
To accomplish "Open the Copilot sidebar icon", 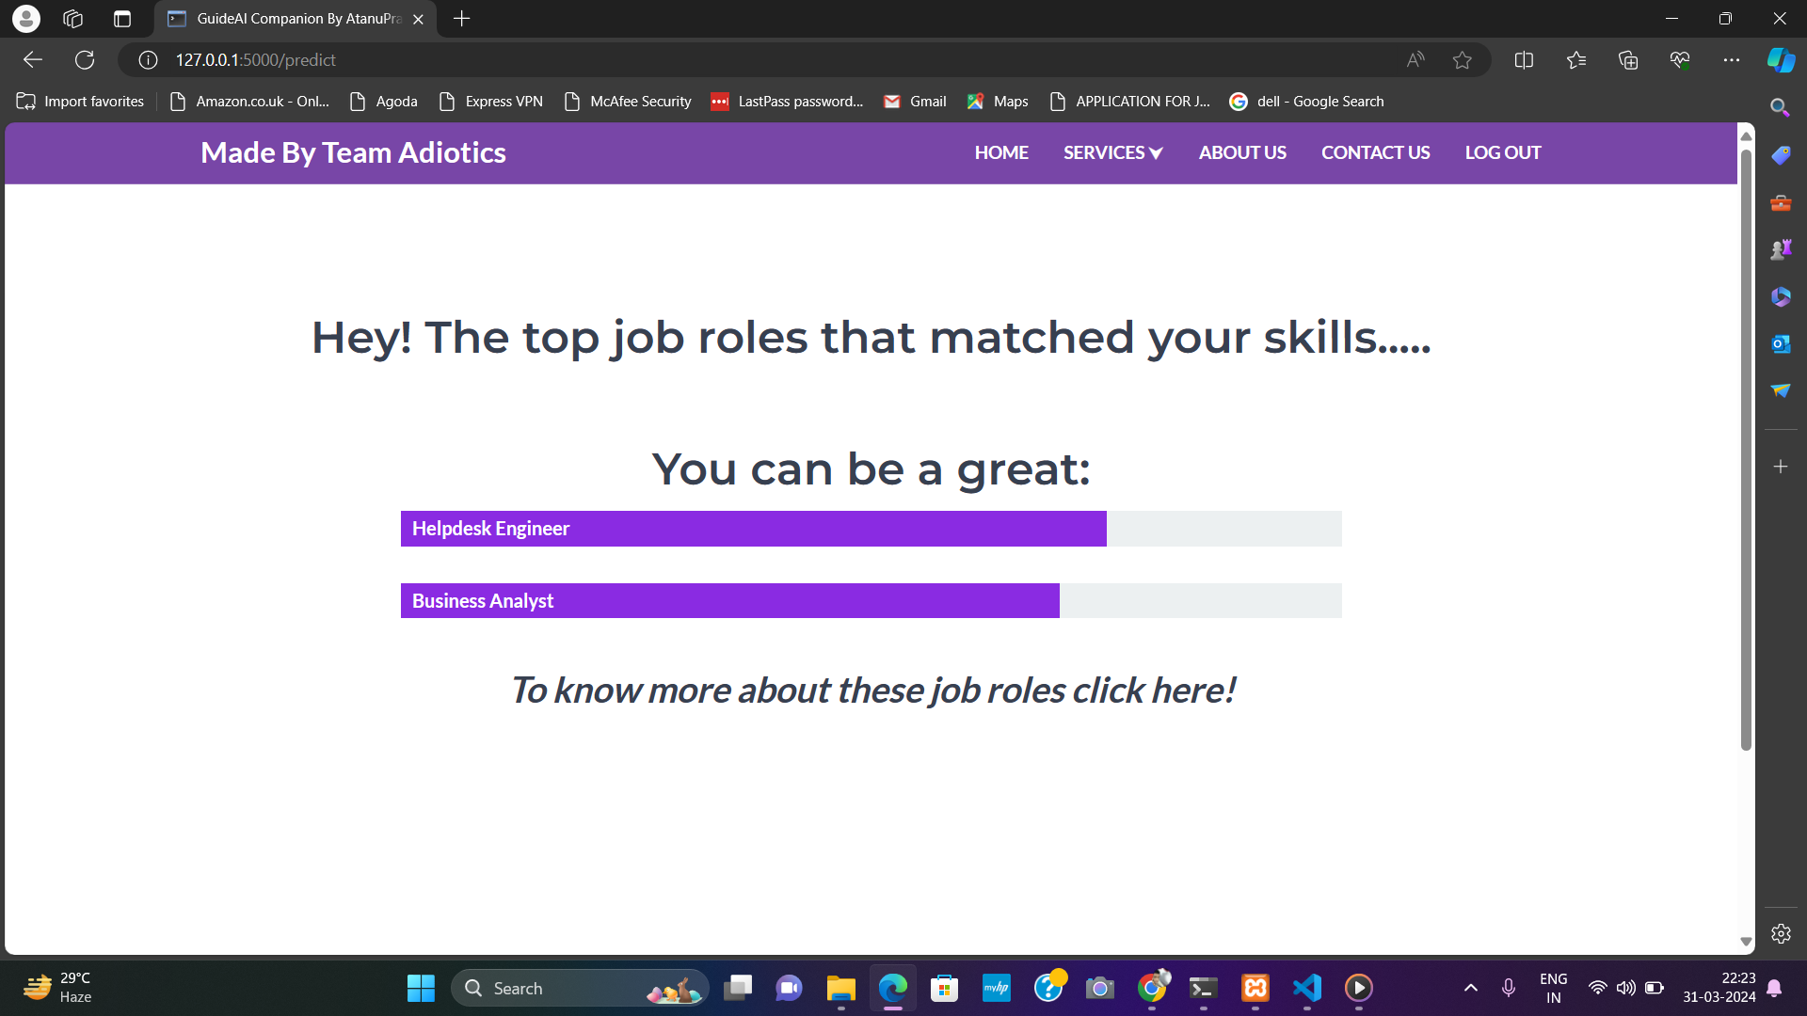I will (1780, 60).
